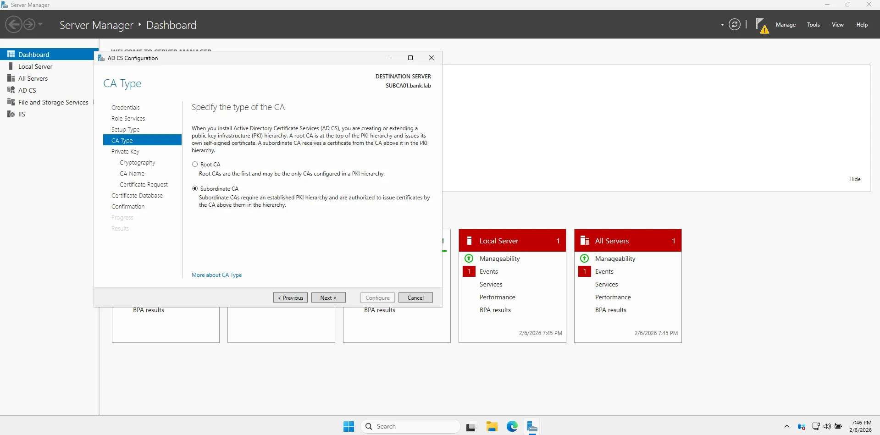
Task: Click the Next button in wizard
Action: tap(328, 297)
